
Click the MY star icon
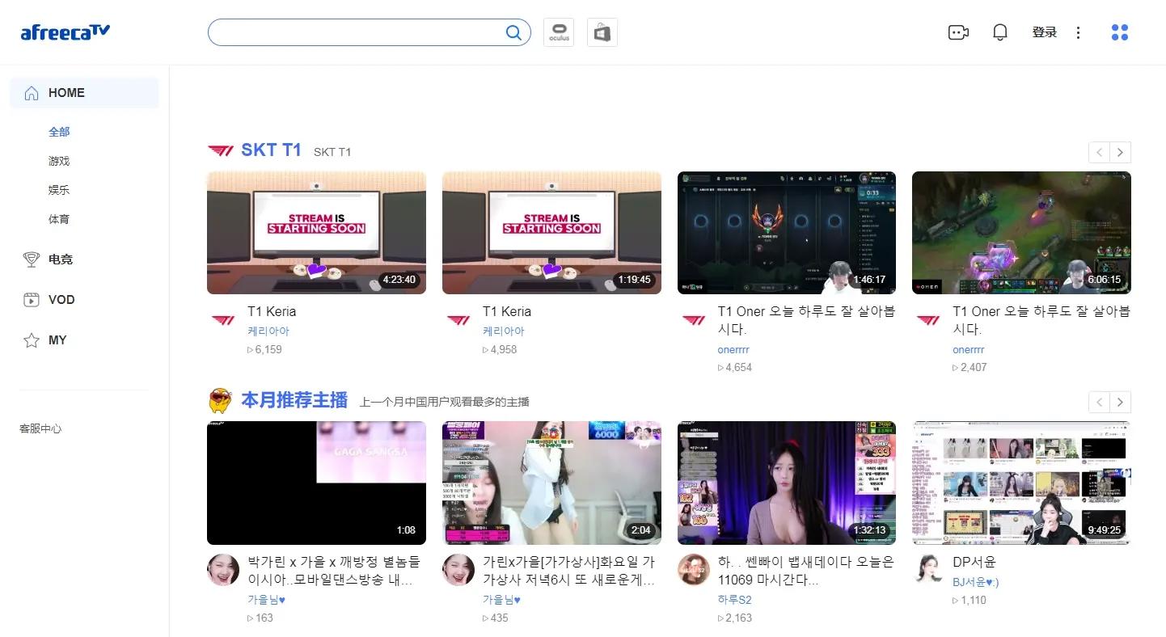(x=32, y=340)
